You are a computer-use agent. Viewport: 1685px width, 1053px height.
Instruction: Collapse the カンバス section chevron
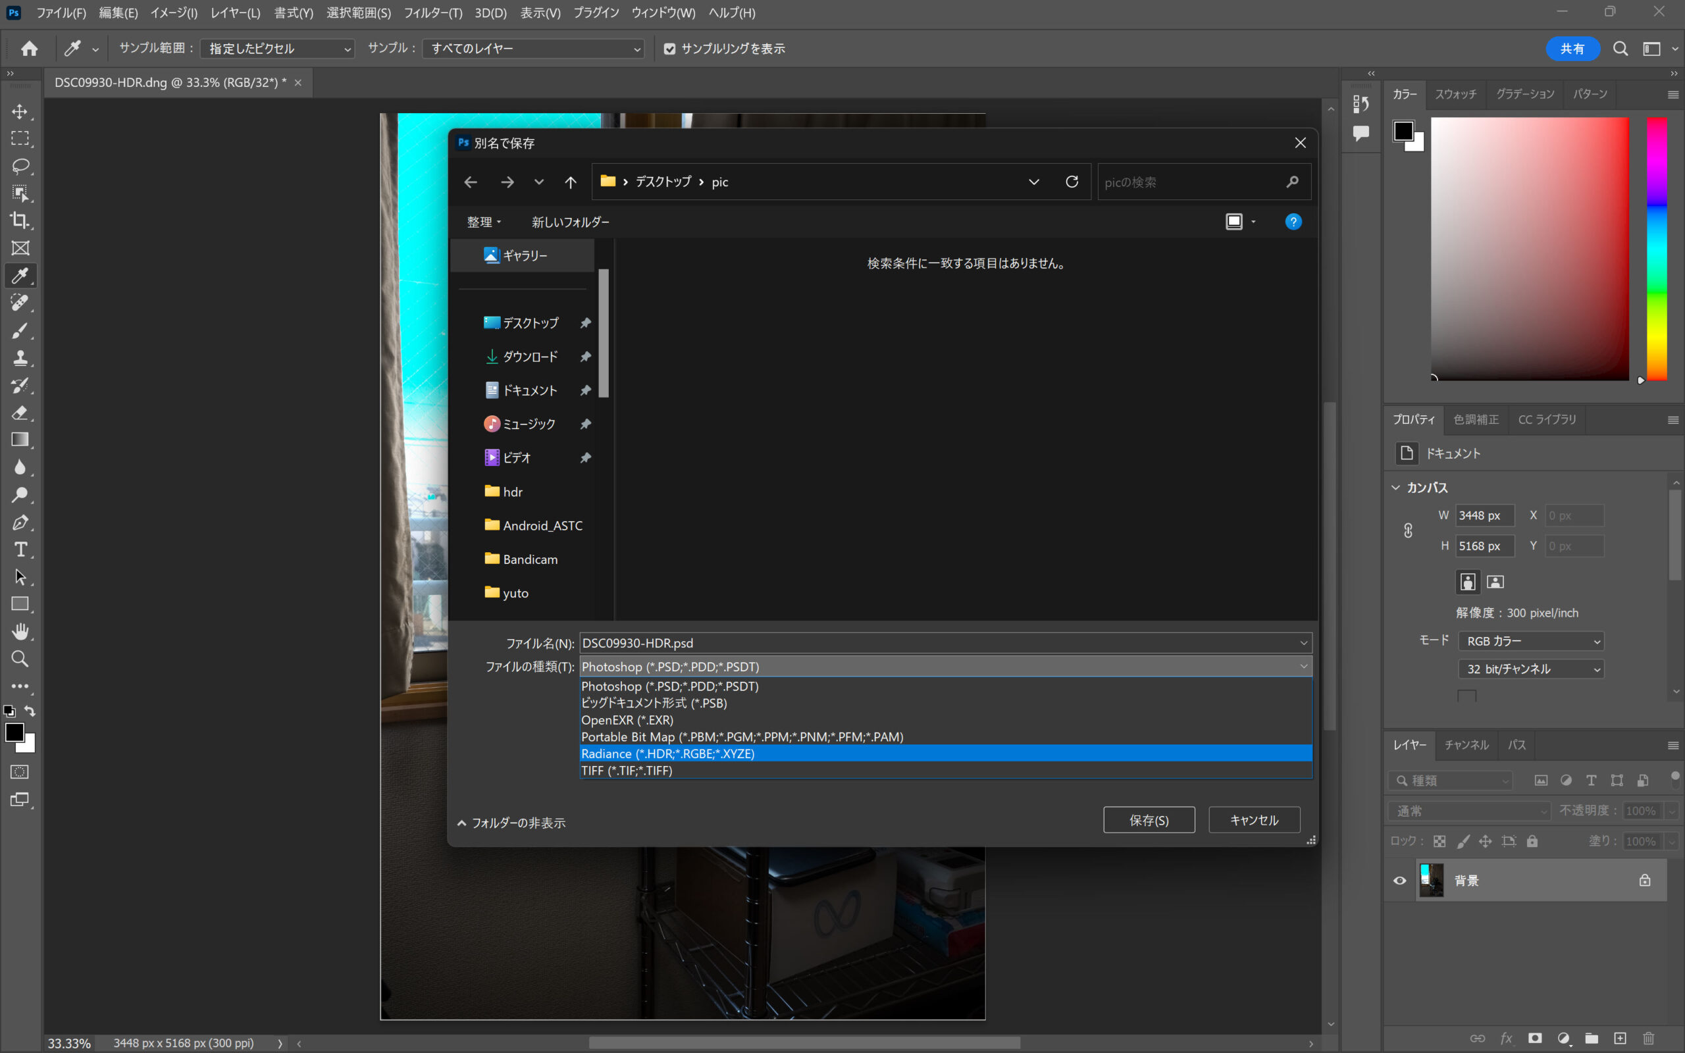point(1395,488)
